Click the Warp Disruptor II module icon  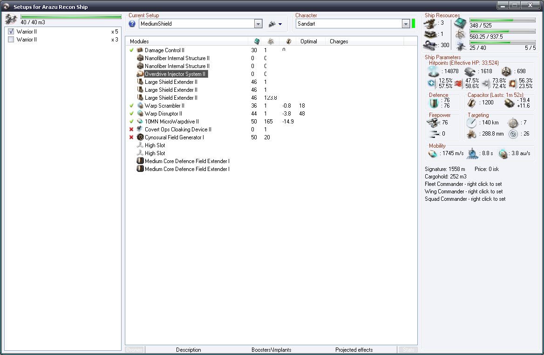(140, 114)
